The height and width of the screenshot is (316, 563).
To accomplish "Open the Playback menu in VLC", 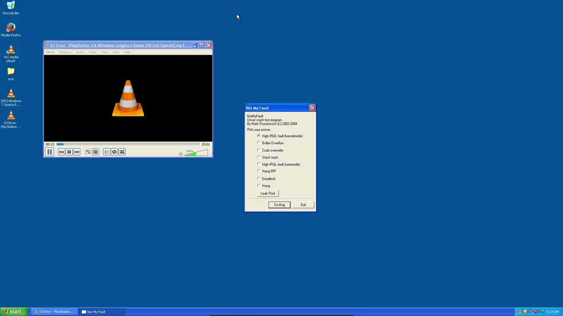I will point(65,52).
